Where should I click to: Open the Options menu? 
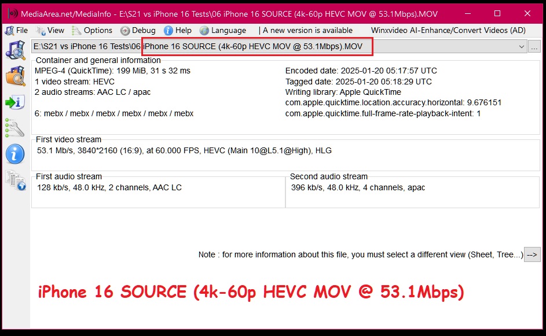(92, 30)
